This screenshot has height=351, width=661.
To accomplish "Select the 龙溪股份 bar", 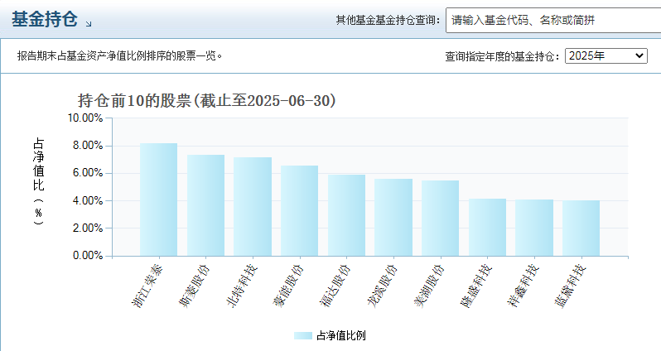I will 393,218.
